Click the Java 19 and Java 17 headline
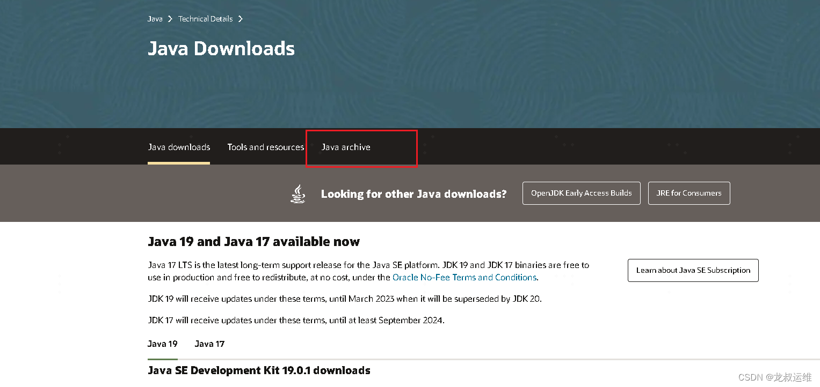Viewport: 820px width, 387px height. click(253, 242)
